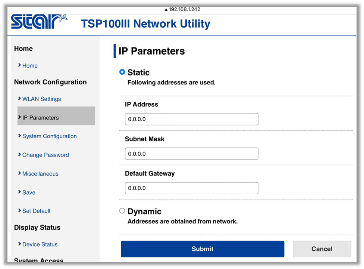Viewport: 364px width, 269px height.
Task: Go to Device Status page
Action: (x=40, y=244)
